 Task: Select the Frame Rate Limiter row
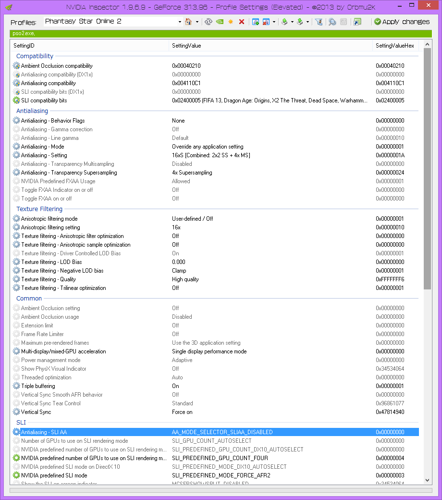[x=215, y=334]
